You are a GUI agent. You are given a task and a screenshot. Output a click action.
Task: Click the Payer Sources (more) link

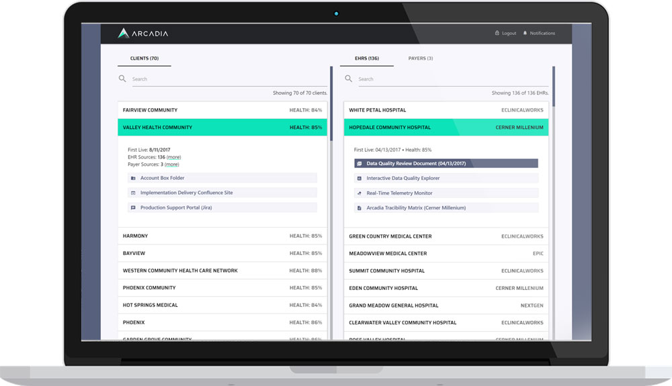172,164
